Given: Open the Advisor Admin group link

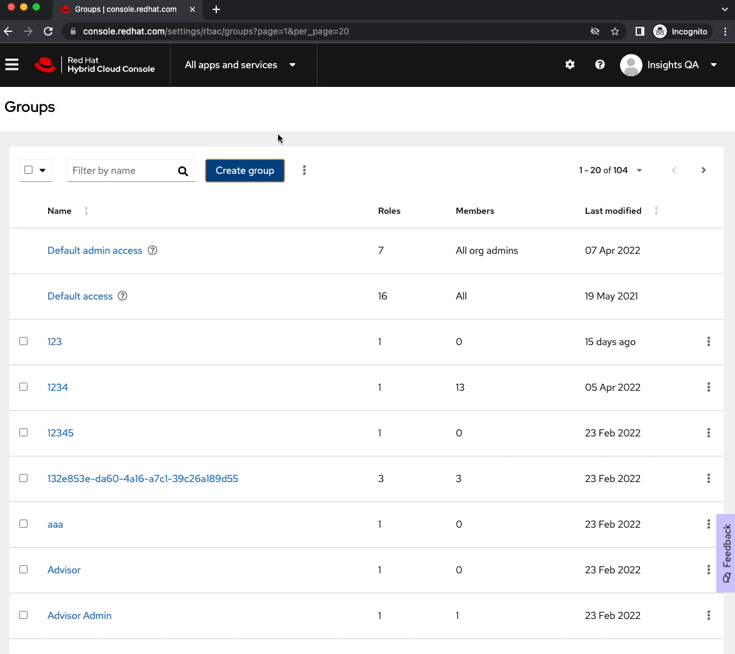Looking at the screenshot, I should click(79, 615).
